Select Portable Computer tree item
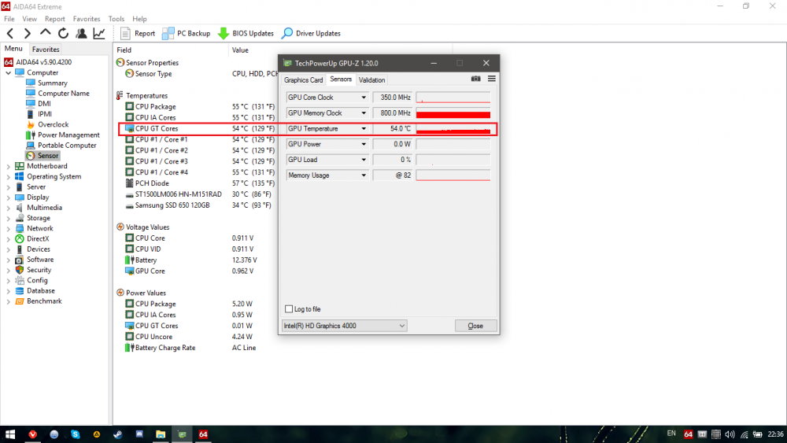This screenshot has height=443, width=787. 67,146
